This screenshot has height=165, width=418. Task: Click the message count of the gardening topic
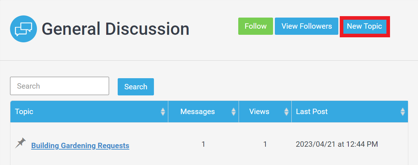pos(203,144)
